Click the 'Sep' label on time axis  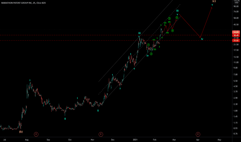[48, 140]
